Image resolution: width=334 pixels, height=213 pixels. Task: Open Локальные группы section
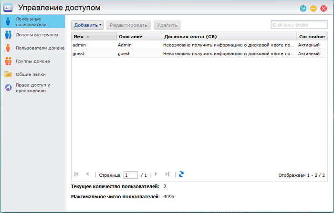(33, 35)
